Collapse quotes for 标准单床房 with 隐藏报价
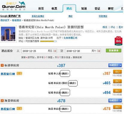This screenshot has height=114, width=124. click(x=115, y=65)
